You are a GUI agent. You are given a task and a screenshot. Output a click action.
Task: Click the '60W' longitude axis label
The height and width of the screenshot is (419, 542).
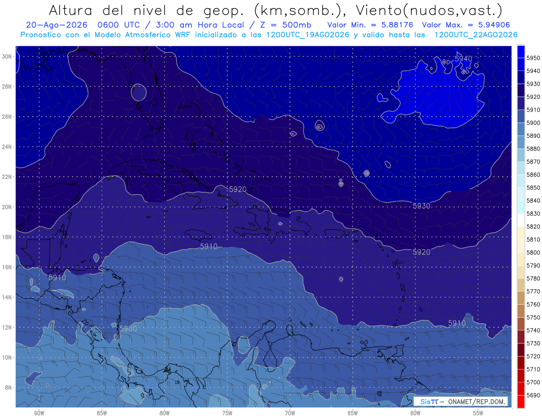[x=416, y=413]
